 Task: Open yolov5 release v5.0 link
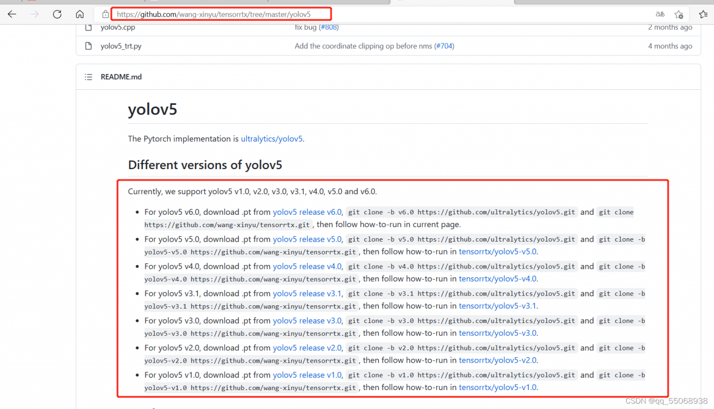point(307,239)
